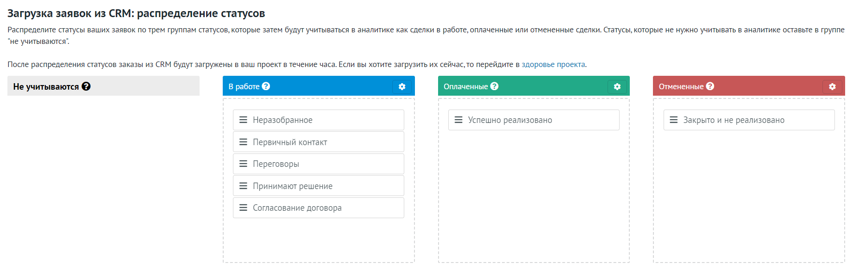
Task: Select the "Закрыто и не реализовано" status card
Action: (x=749, y=120)
